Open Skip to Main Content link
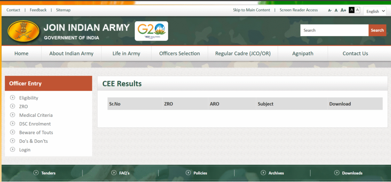The image size is (391, 182). (x=251, y=10)
